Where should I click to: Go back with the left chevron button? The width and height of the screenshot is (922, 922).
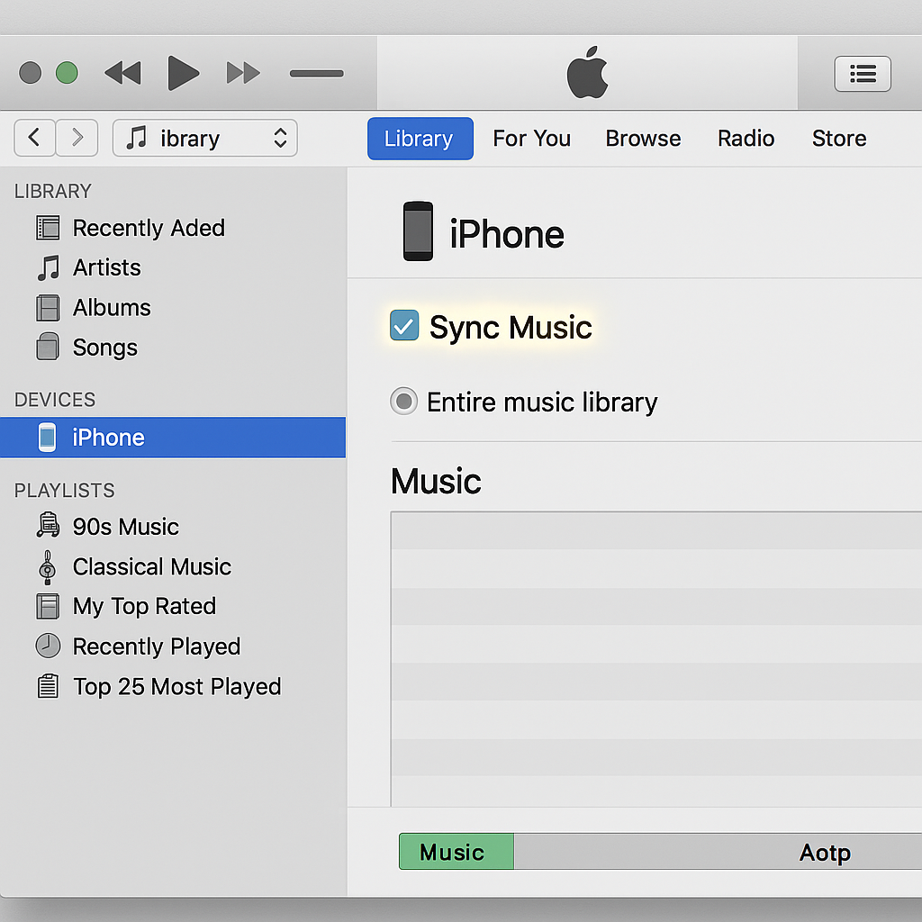[35, 138]
